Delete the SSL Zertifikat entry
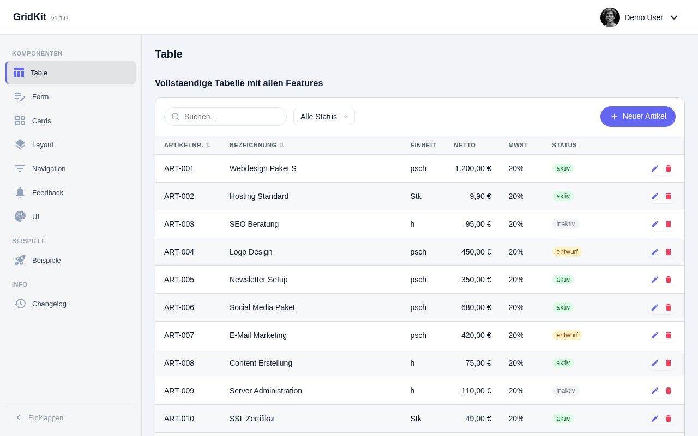Viewport: 698px width, 436px height. 669,419
